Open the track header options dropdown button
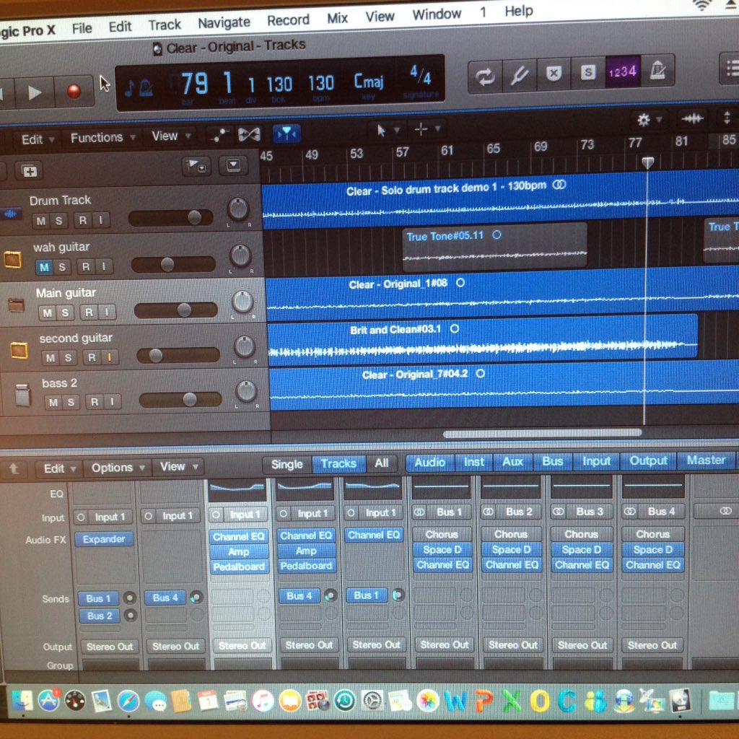This screenshot has width=739, height=739. coord(233,165)
